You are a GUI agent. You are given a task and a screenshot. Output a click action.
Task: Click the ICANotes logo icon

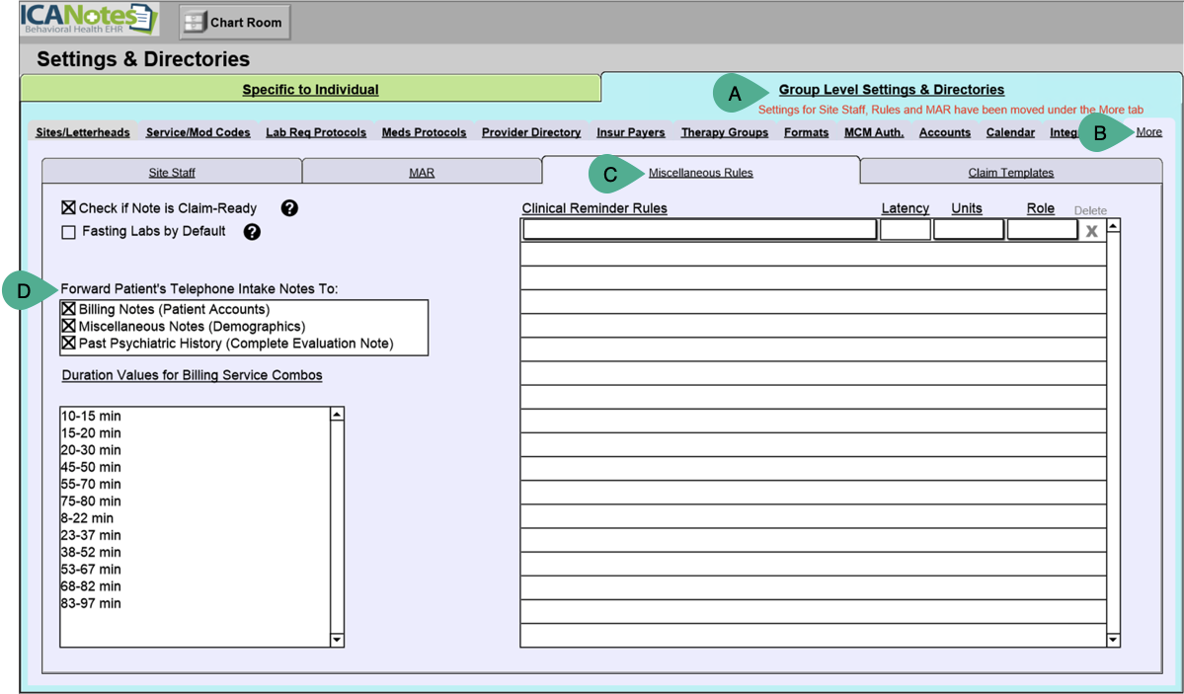[x=89, y=20]
